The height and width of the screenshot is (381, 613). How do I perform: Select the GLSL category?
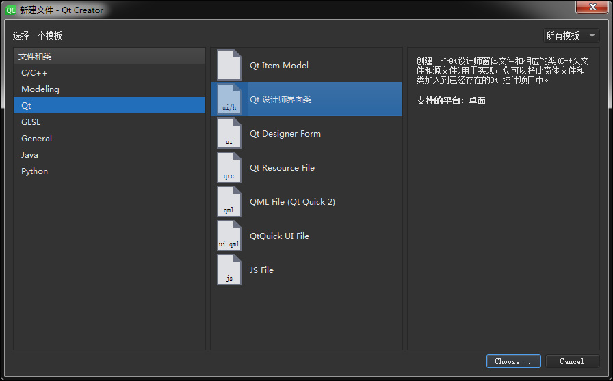109,122
